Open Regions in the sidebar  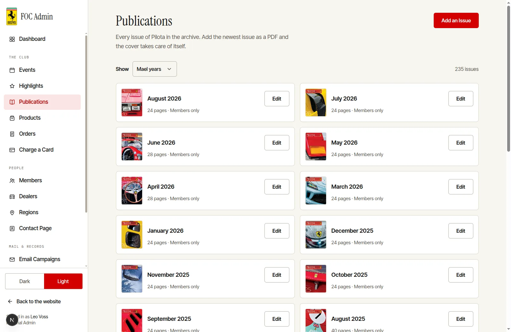tap(42, 213)
